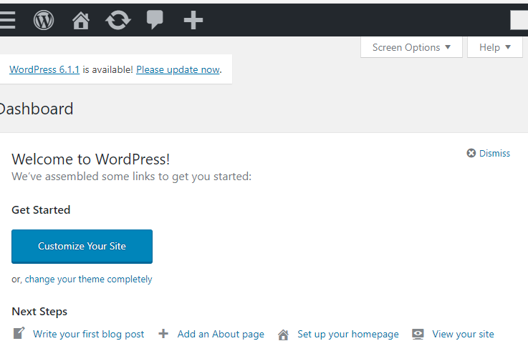The height and width of the screenshot is (356, 528).
Task: Click the house icon beside Set up your homepage
Action: tap(284, 334)
